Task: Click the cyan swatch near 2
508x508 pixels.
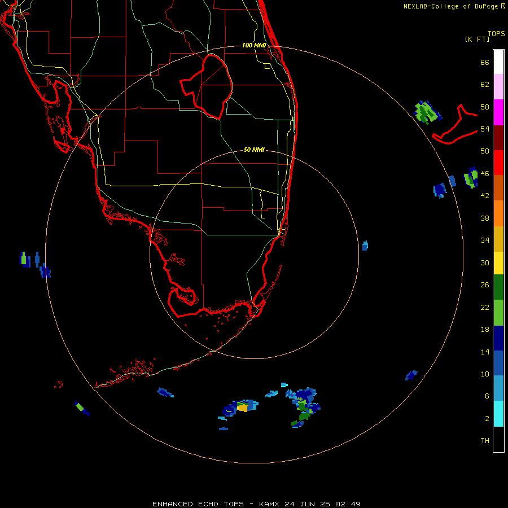Action: click(498, 414)
